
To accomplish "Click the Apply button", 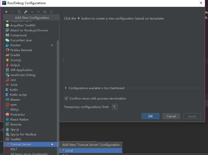I will tap(192, 116).
